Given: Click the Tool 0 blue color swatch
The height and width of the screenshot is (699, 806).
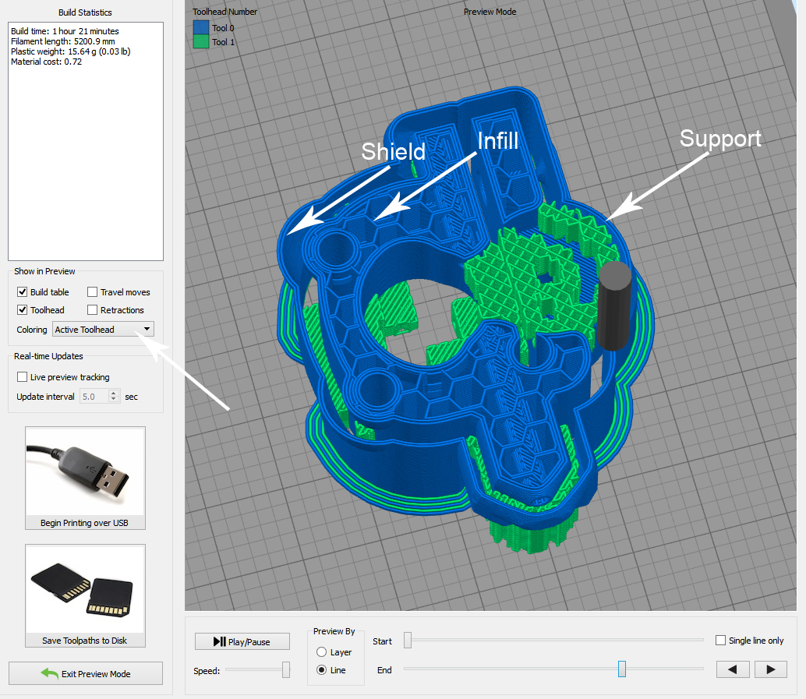Looking at the screenshot, I should point(200,28).
